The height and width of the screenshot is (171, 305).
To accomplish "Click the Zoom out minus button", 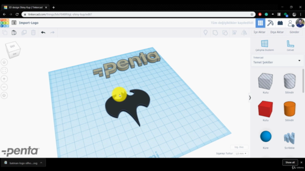I will point(4,87).
